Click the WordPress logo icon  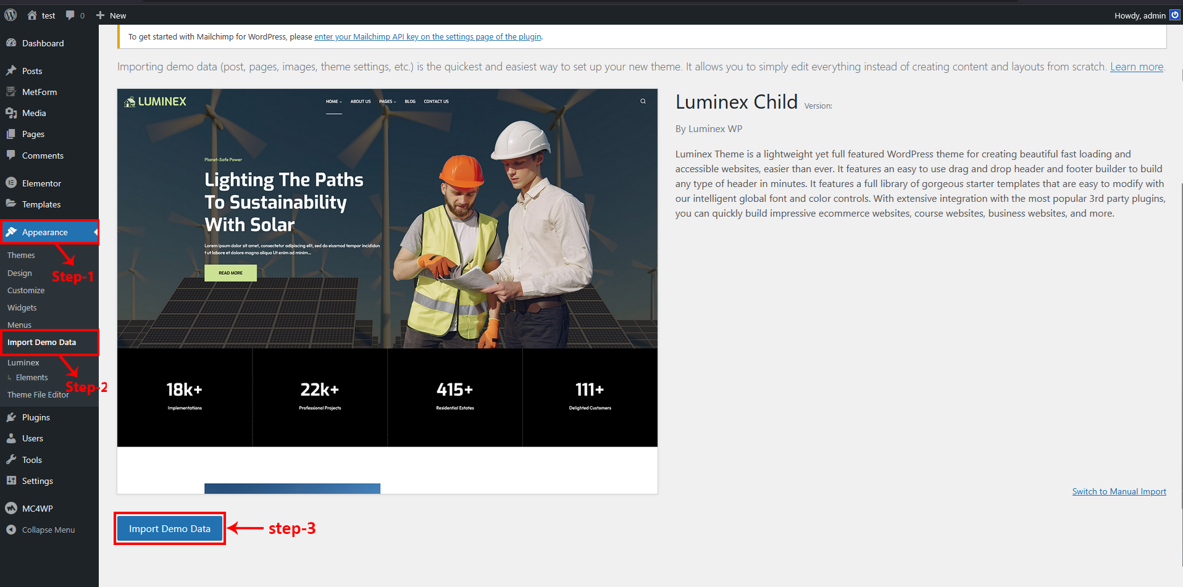coord(10,15)
